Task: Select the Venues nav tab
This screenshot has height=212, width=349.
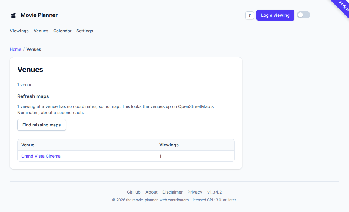Action: pyautogui.click(x=41, y=31)
